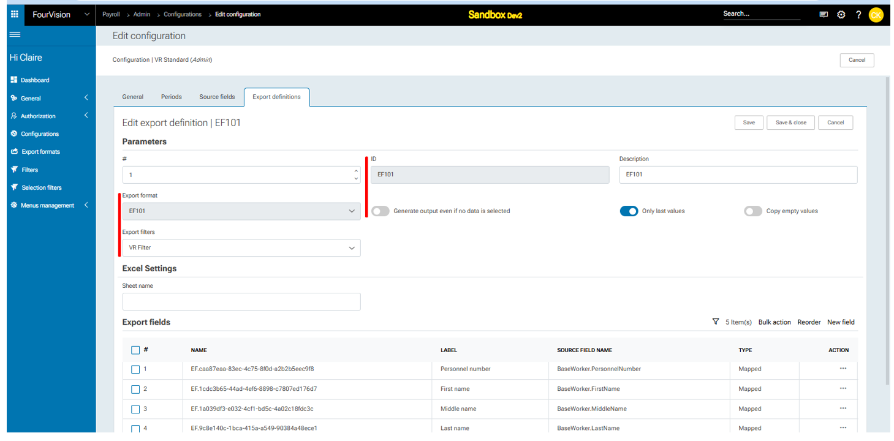The height and width of the screenshot is (441, 894).
Task: Click the Menus management gear icon
Action: tap(14, 205)
